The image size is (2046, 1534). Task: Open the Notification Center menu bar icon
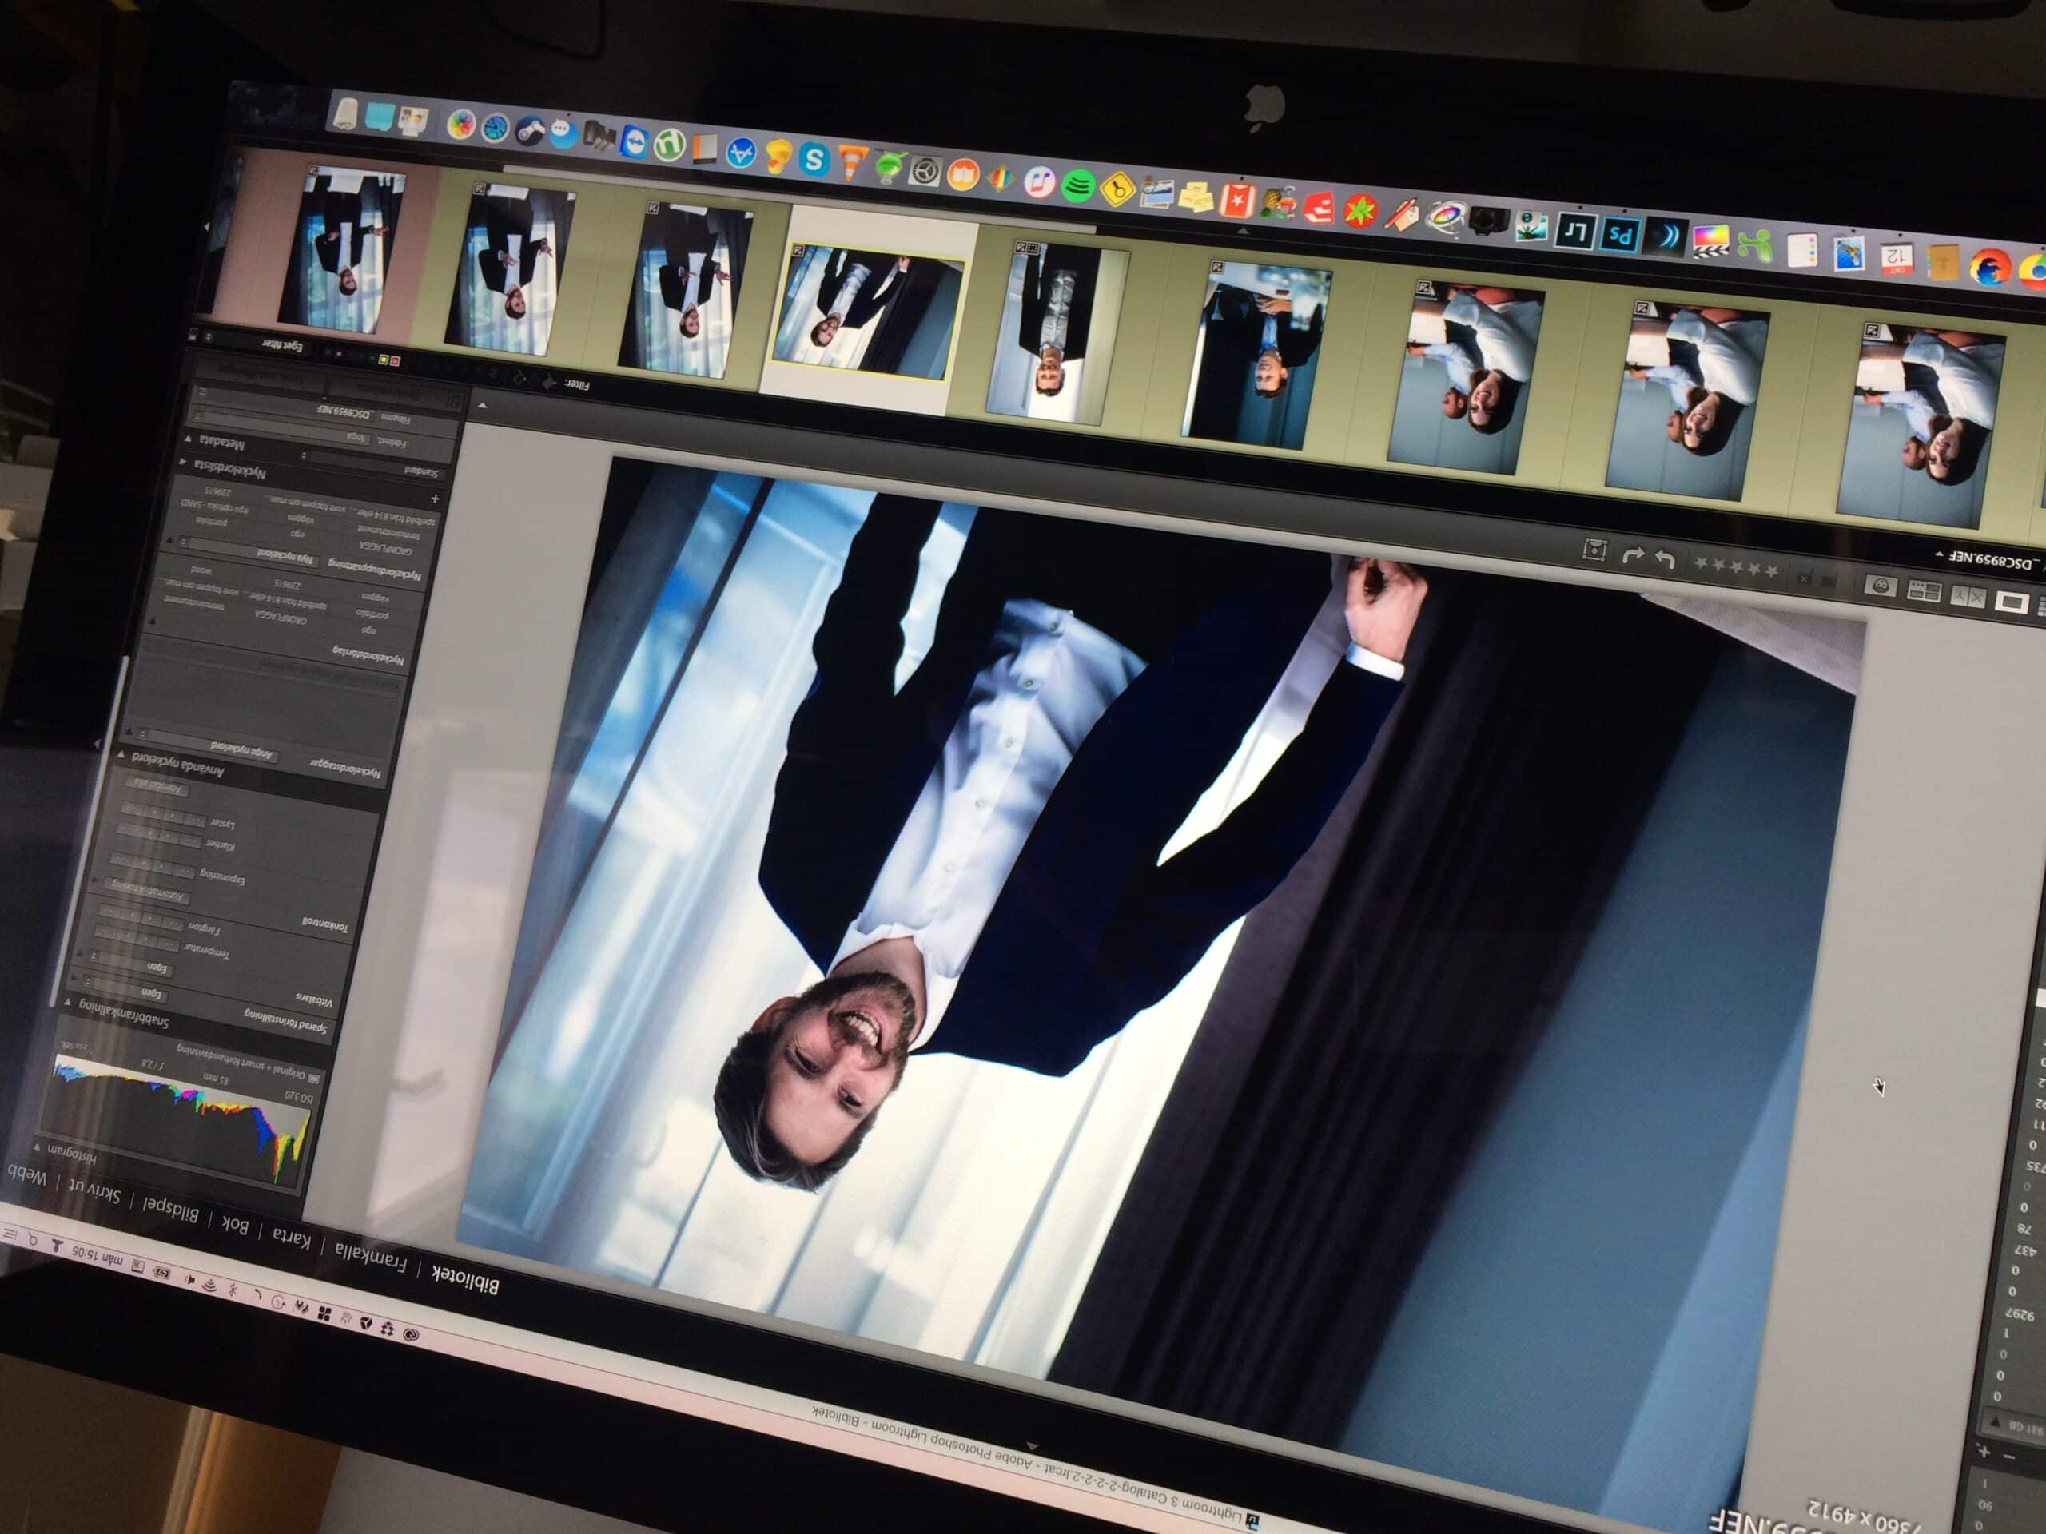tap(10, 1235)
